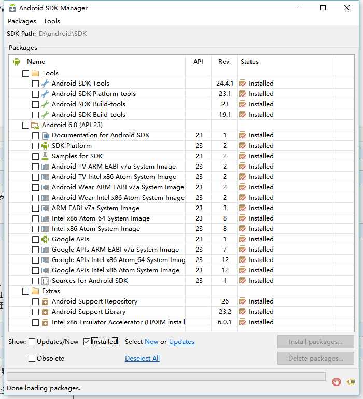Click the Updates link

point(181,342)
